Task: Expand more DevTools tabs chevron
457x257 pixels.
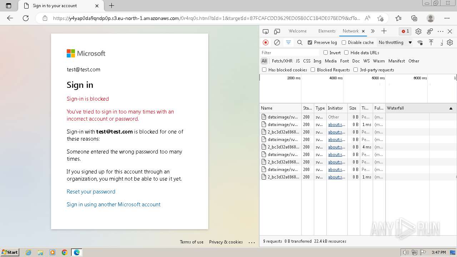Action: click(x=373, y=31)
